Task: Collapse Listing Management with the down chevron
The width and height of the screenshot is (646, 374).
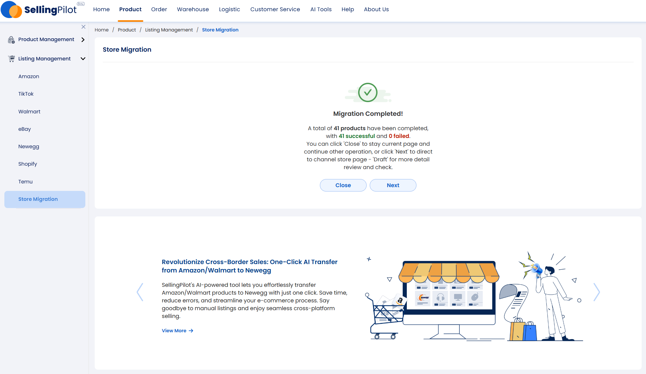Action: click(83, 59)
